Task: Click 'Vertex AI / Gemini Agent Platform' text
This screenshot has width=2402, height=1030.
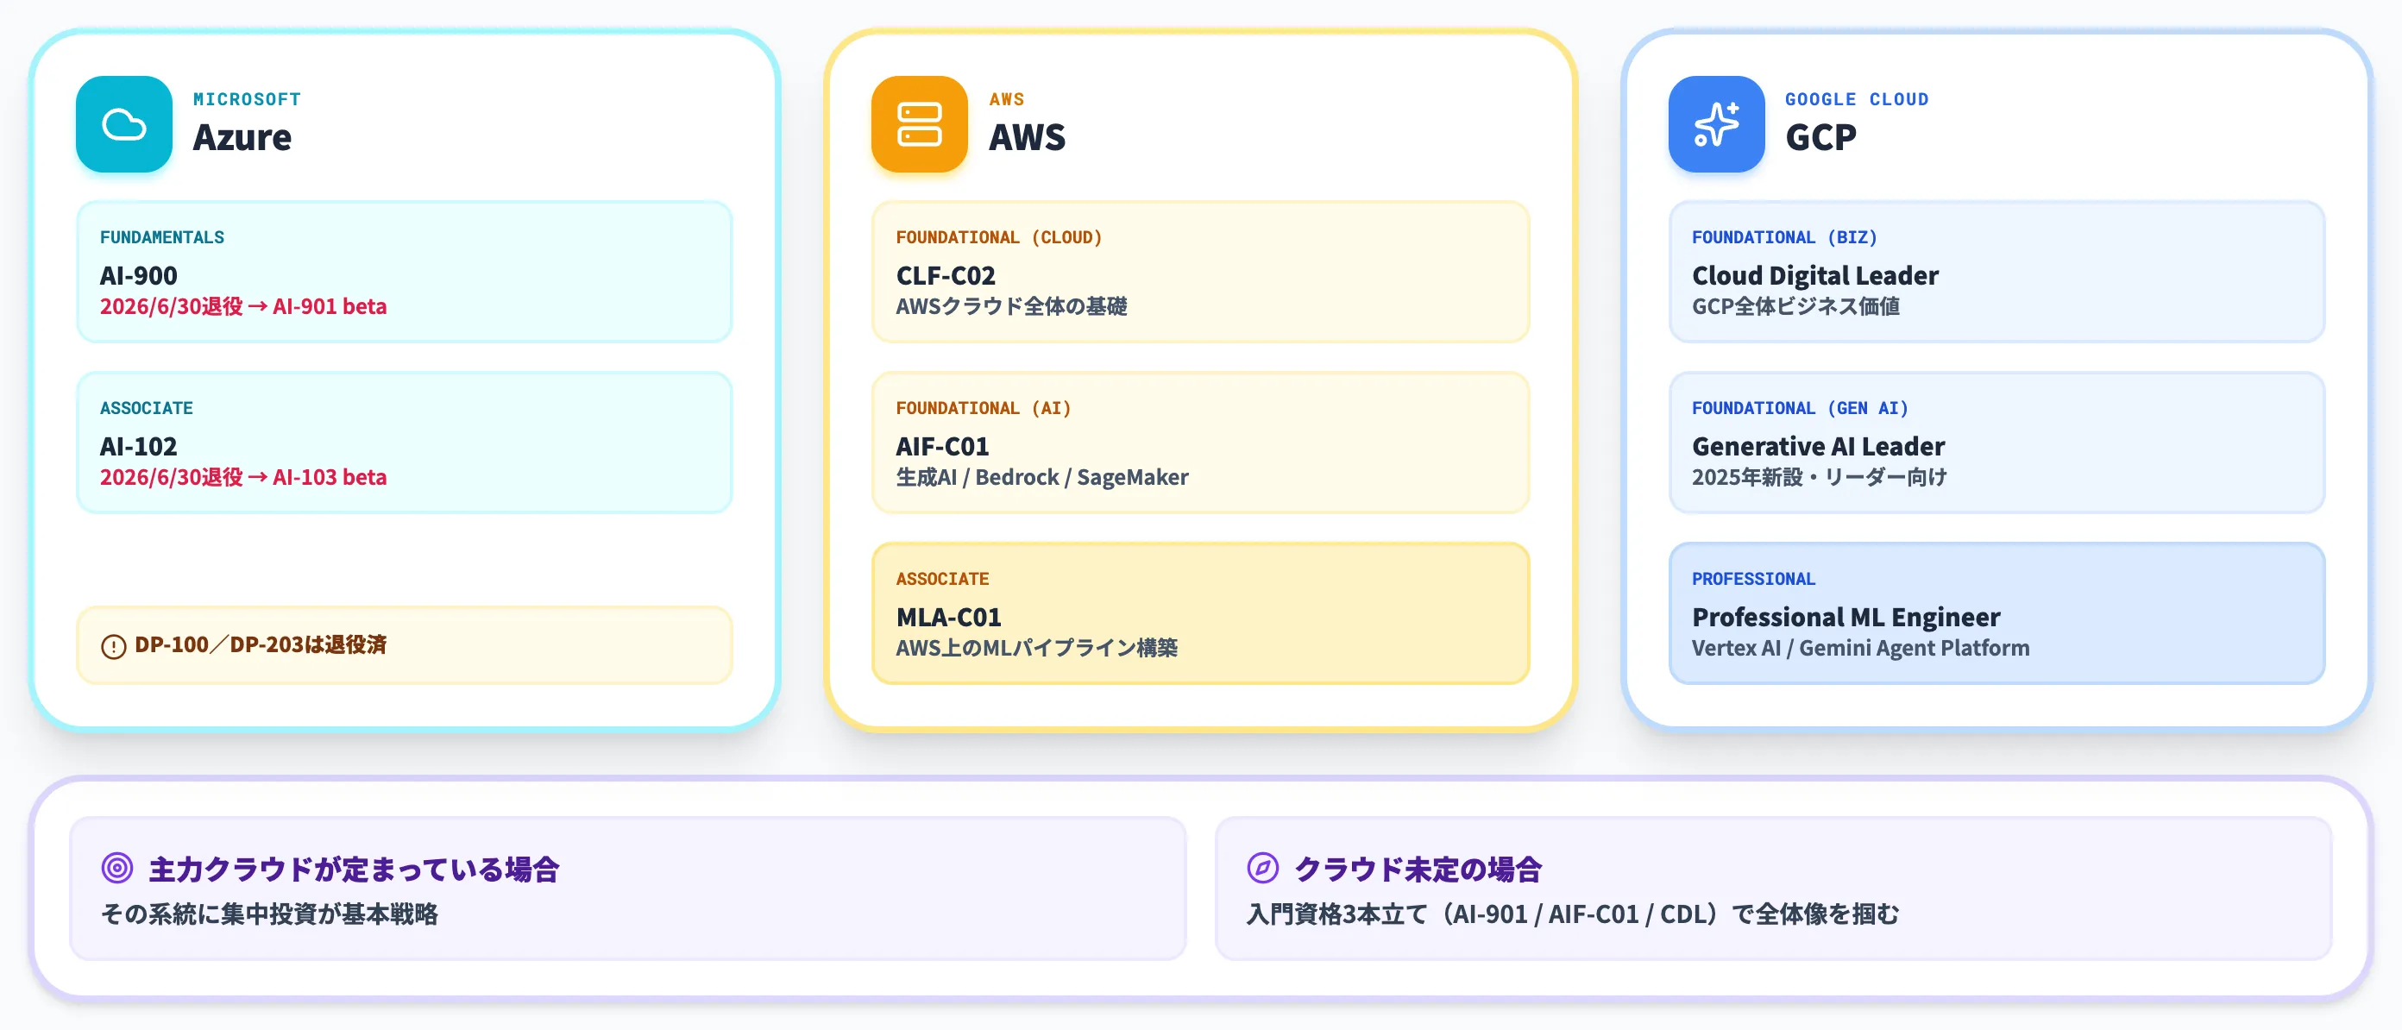Action: (x=1860, y=647)
